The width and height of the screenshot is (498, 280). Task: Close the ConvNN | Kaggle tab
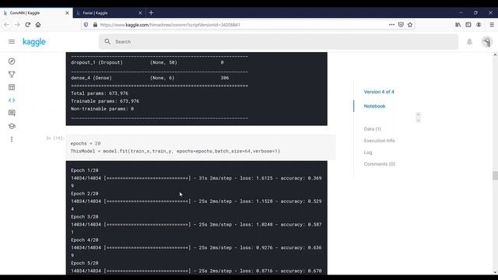pos(67,12)
